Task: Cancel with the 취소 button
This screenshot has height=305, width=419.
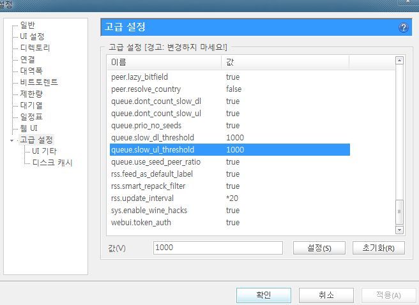Action: pyautogui.click(x=326, y=295)
